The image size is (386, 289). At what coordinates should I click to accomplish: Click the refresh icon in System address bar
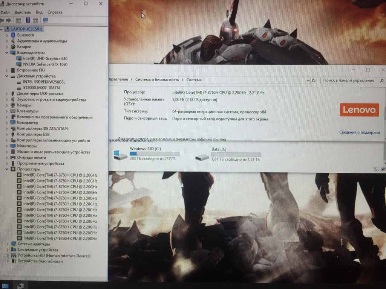pos(314,81)
